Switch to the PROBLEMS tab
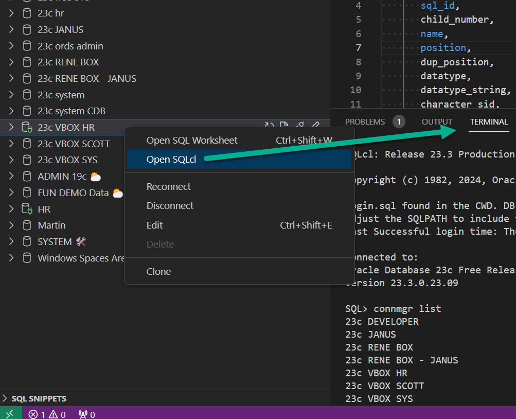The width and height of the screenshot is (516, 419). pyautogui.click(x=365, y=122)
